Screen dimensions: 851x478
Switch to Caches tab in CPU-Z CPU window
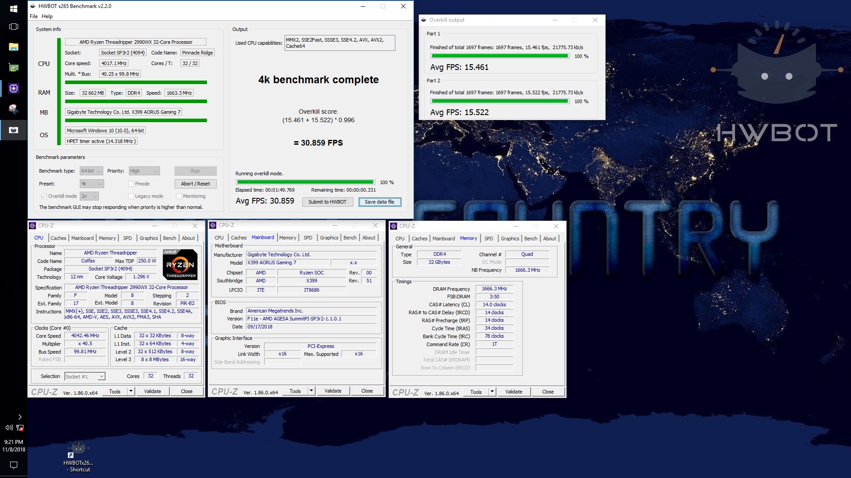(x=58, y=238)
